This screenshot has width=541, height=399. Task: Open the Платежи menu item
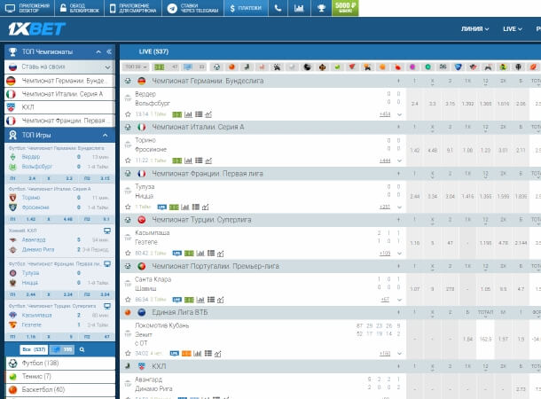click(x=245, y=9)
